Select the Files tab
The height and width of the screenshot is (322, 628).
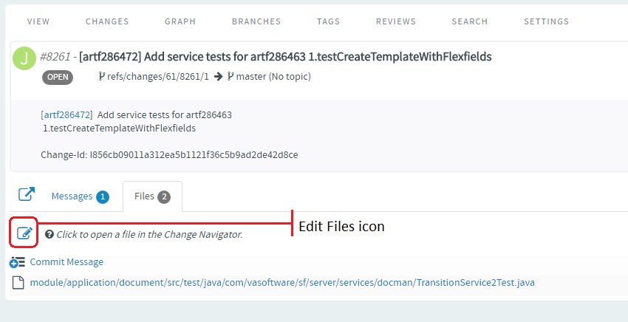coord(152,196)
